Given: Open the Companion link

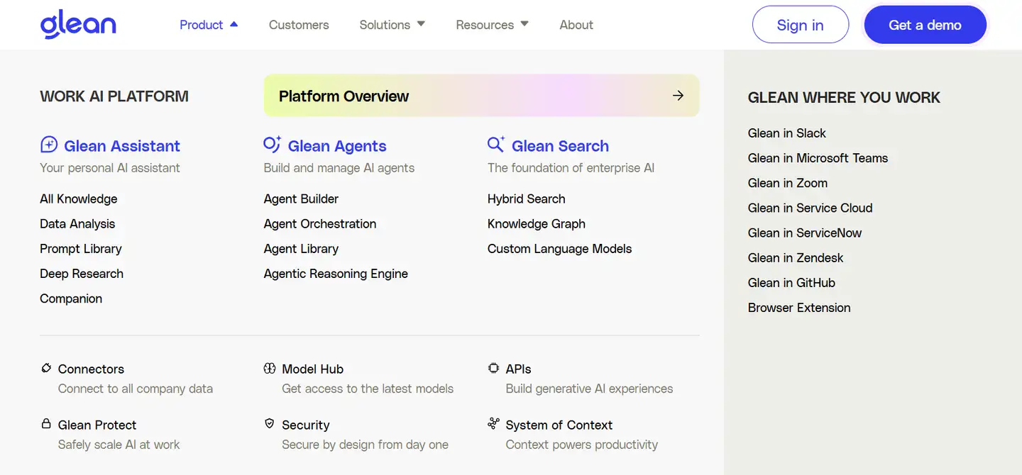Looking at the screenshot, I should click(71, 298).
